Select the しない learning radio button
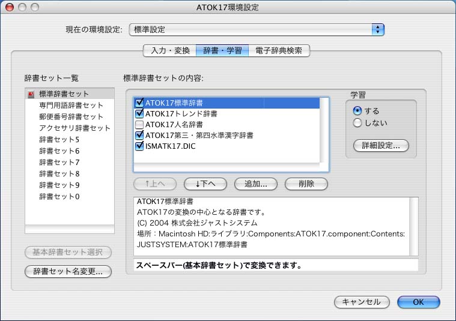 click(357, 122)
